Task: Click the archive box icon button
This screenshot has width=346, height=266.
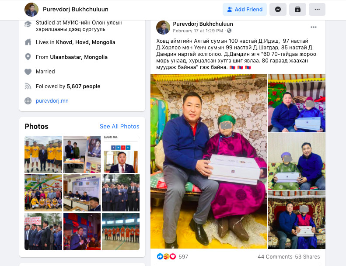Action: [297, 10]
